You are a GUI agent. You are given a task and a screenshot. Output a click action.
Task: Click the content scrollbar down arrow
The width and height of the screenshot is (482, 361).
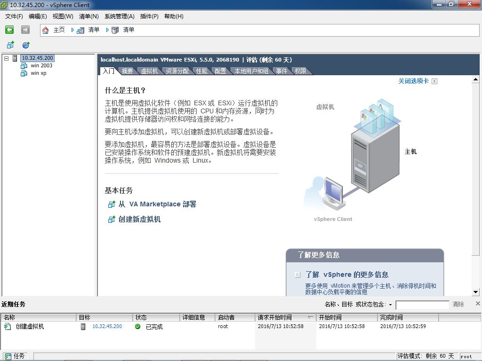click(x=475, y=292)
